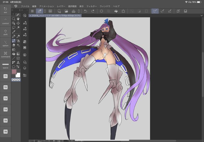Collapse the tool palette double chevron
The height and width of the screenshot is (142, 204).
[13, 10]
